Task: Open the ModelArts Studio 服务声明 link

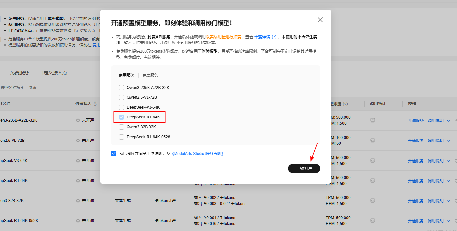Action: pos(198,154)
